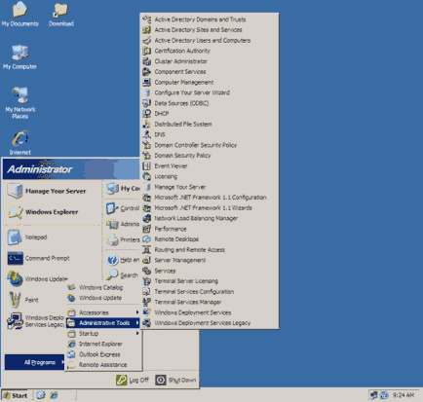Click the DNS console icon
The width and height of the screenshot is (423, 402).
(x=147, y=134)
